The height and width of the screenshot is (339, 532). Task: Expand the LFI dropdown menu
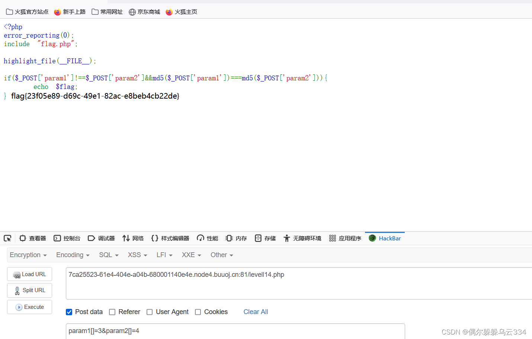164,255
